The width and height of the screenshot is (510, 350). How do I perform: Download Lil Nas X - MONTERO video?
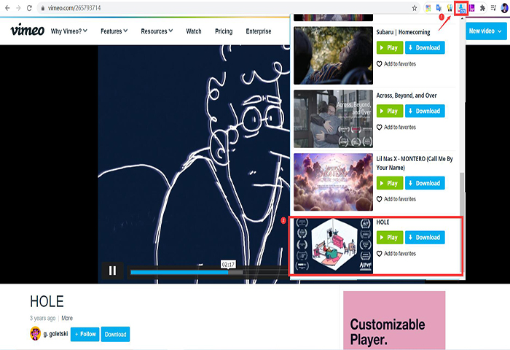425,183
